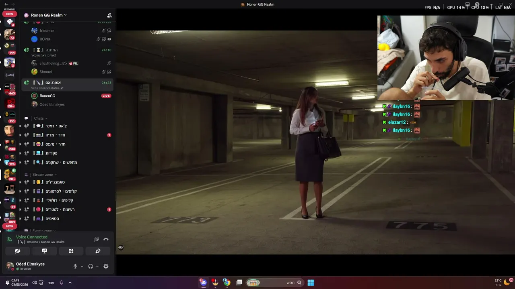Open the קליפים · רולפליי channel

(x=67, y=200)
